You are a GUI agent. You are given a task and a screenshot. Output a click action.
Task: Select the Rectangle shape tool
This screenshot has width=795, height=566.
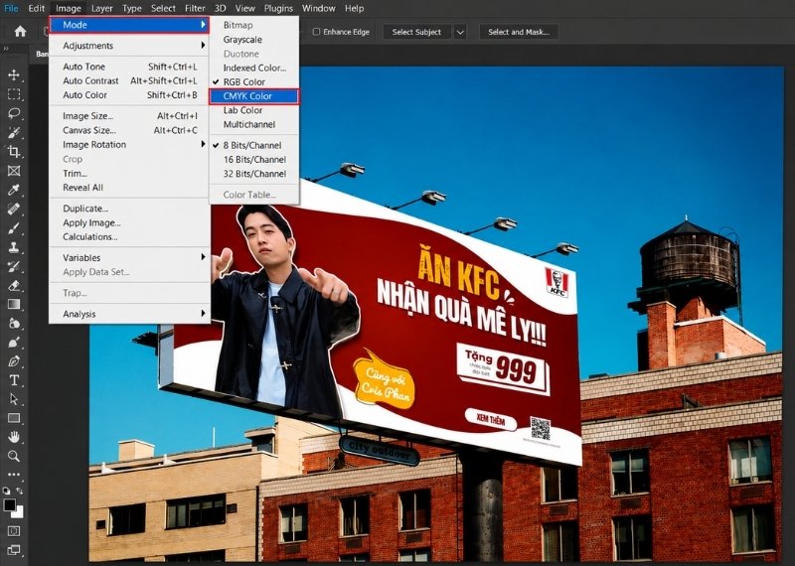(x=14, y=418)
